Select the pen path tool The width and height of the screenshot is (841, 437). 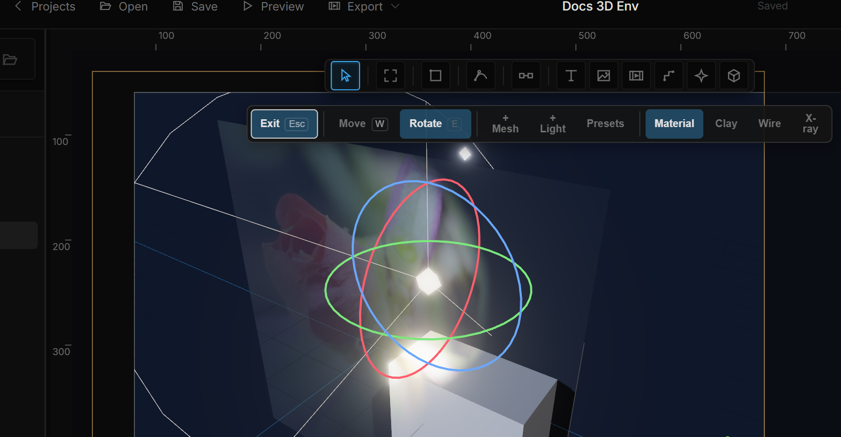pos(480,76)
